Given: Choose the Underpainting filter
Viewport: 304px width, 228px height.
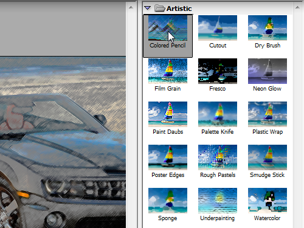Looking at the screenshot, I should [218, 201].
